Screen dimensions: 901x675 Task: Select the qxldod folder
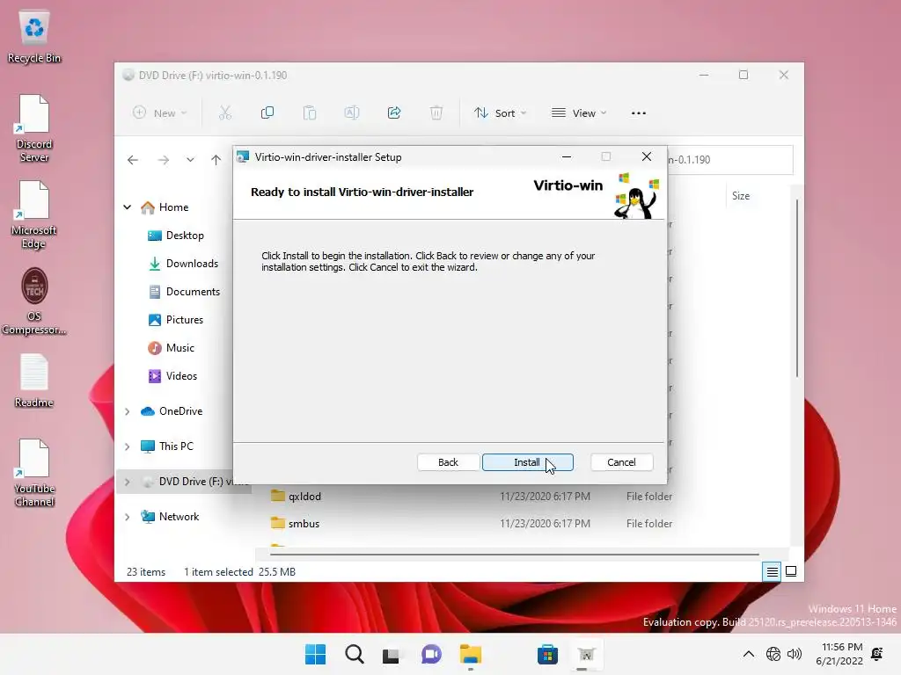point(296,496)
